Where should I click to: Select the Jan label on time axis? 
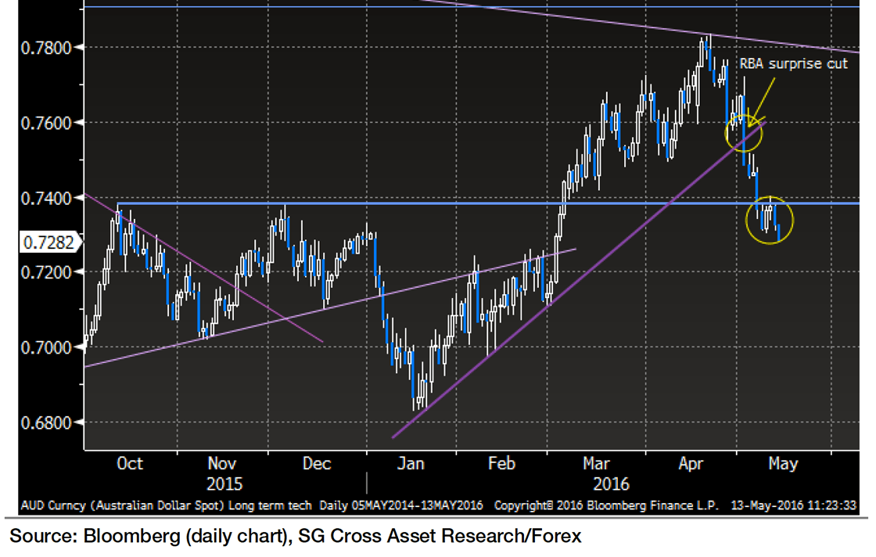(x=410, y=464)
